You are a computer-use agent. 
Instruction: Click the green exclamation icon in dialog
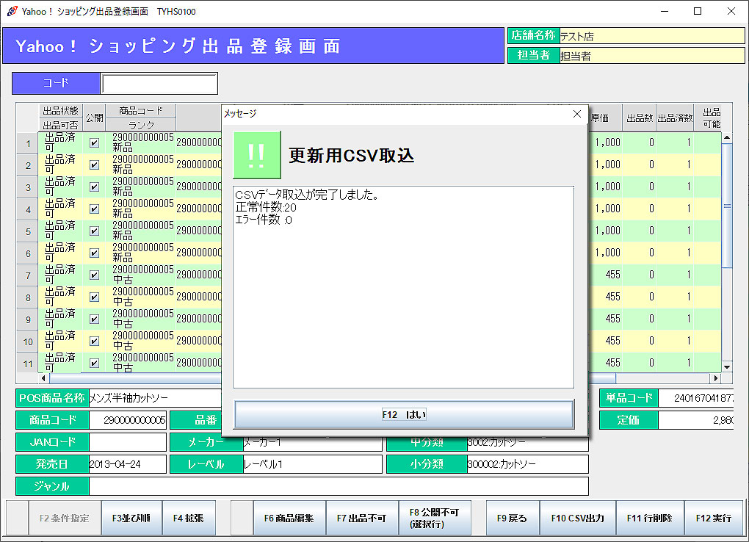tap(257, 155)
